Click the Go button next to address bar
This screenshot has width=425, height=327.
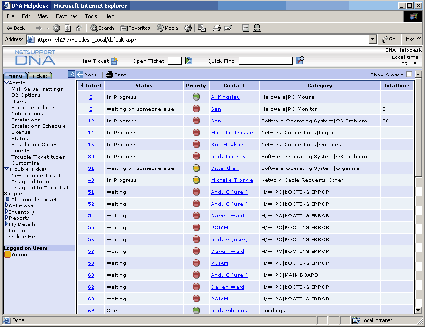coord(389,39)
